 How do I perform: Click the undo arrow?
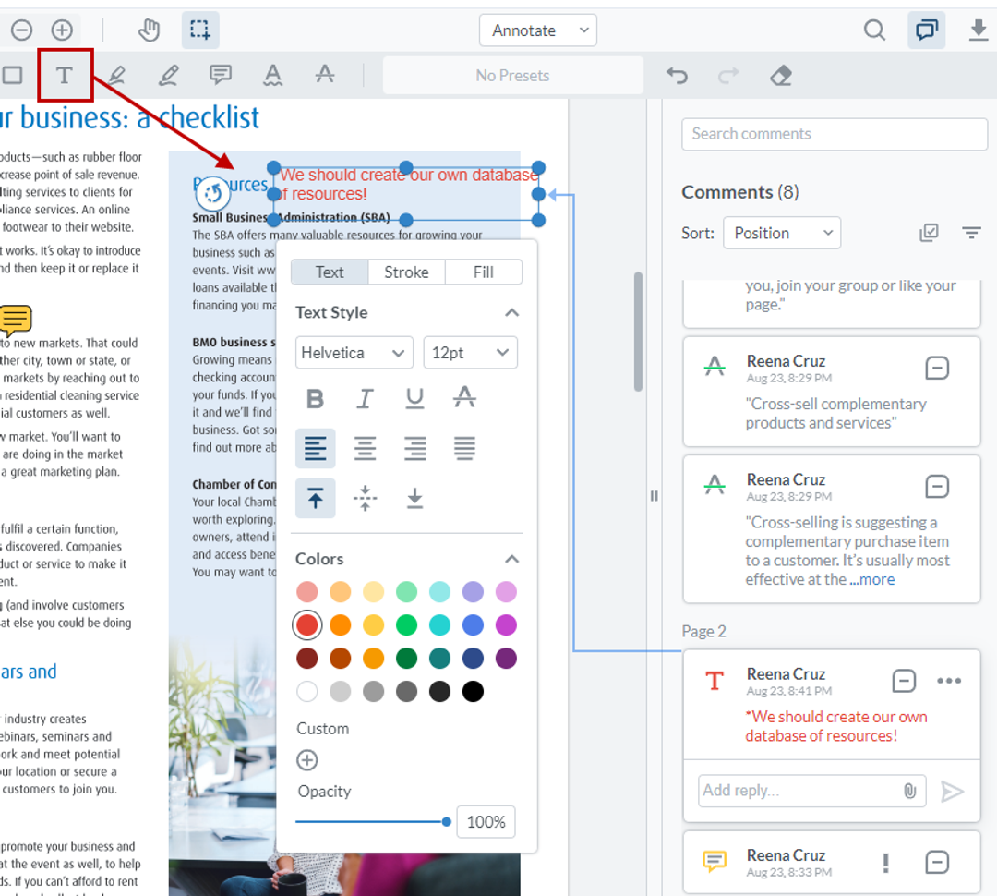tap(677, 75)
